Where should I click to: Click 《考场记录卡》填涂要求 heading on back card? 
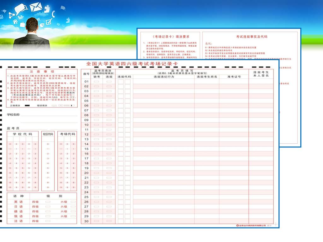click(171, 37)
